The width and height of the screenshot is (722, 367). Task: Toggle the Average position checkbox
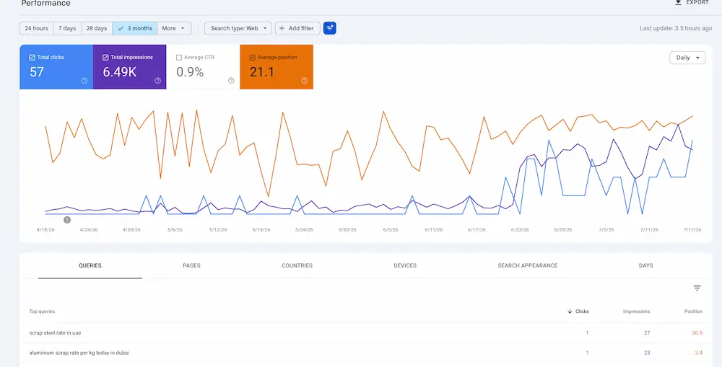[x=252, y=58]
